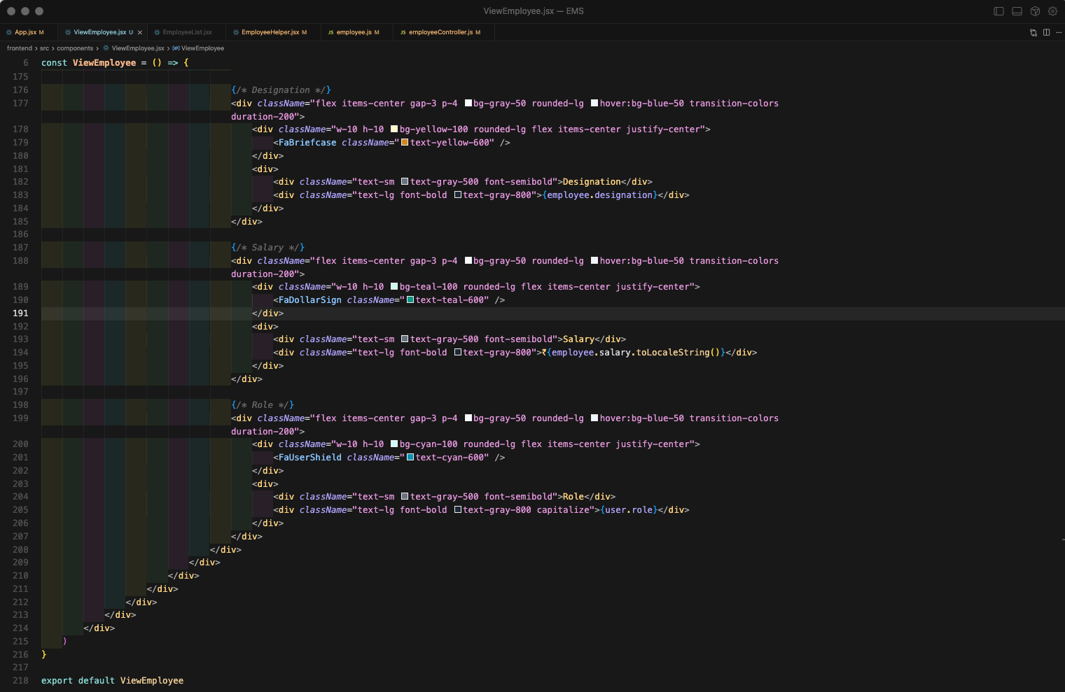Click the 'Salary' label text on line 193
Viewport: 1065px width, 692px height.
[579, 339]
